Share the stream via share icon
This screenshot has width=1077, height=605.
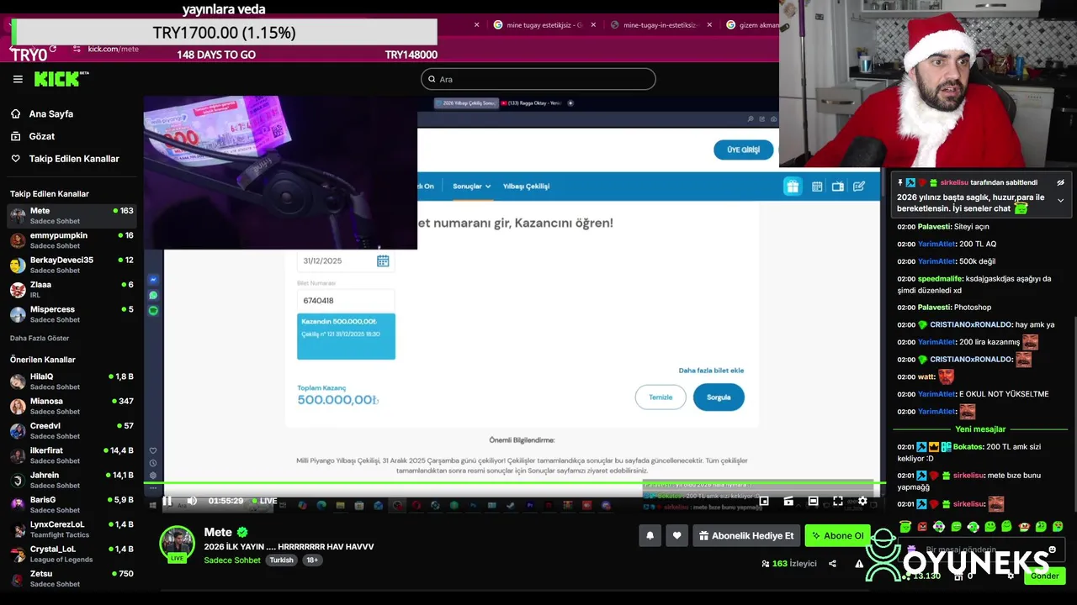[832, 564]
